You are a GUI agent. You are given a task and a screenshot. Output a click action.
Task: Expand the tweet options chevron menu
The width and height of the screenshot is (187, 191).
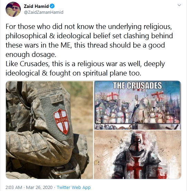pos(179,5)
